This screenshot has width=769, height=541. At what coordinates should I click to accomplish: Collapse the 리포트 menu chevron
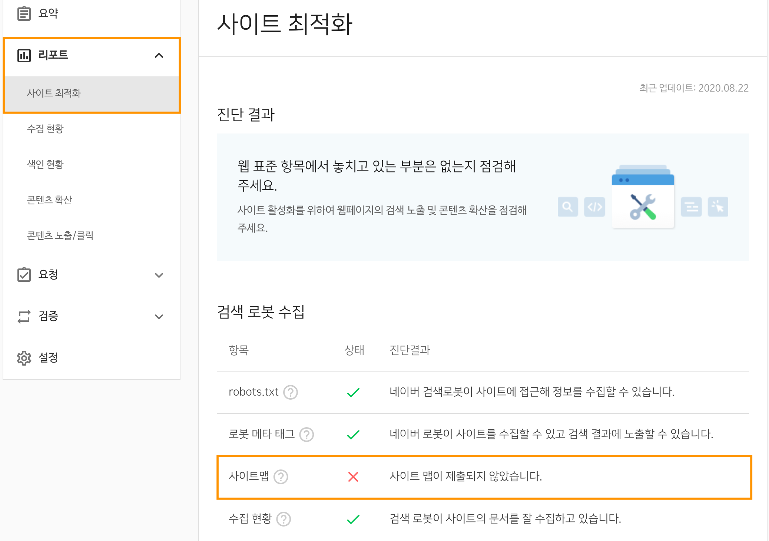click(x=159, y=55)
